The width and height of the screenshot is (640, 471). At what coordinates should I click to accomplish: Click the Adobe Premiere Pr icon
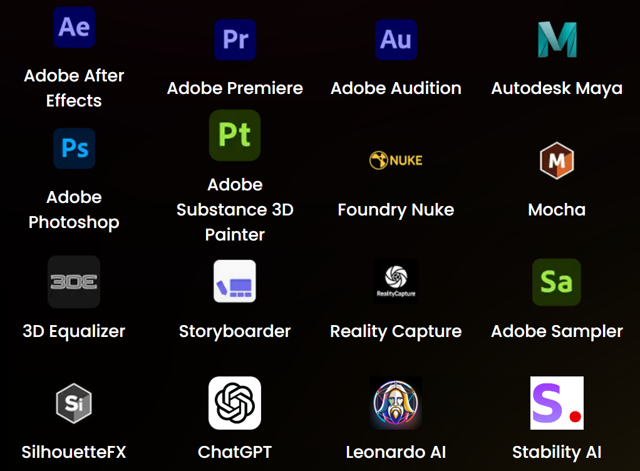click(235, 39)
